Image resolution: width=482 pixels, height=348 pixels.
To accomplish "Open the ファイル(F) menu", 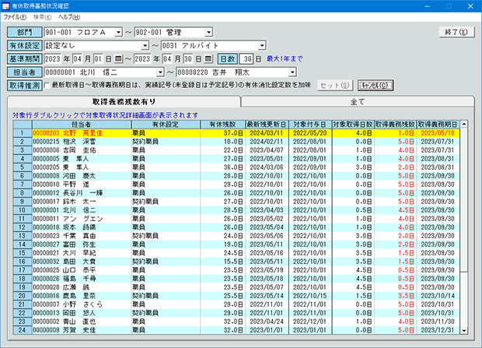I will tap(15, 17).
